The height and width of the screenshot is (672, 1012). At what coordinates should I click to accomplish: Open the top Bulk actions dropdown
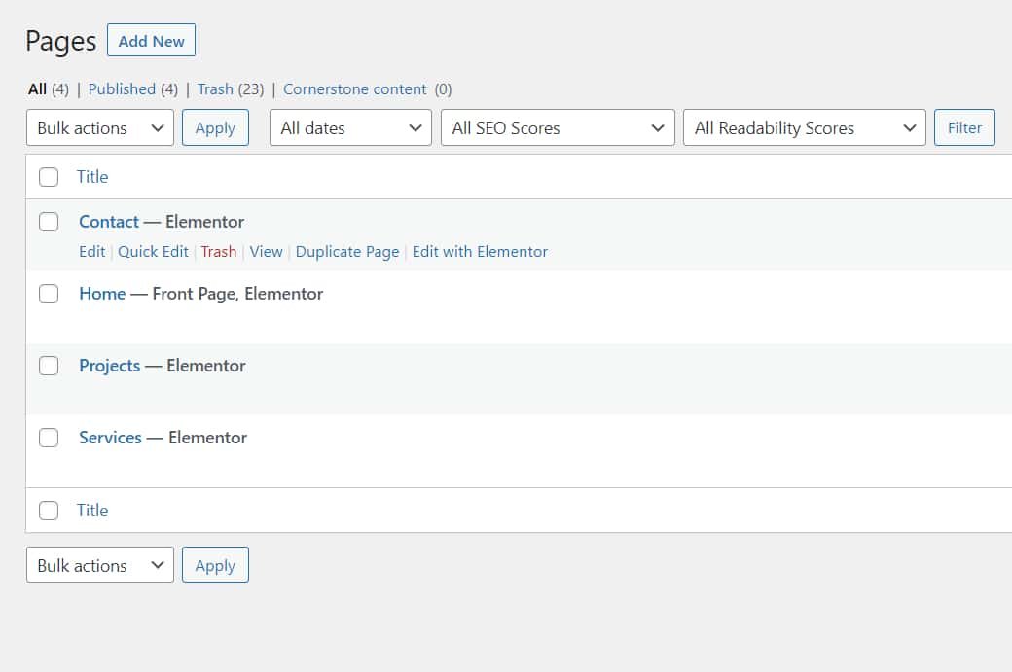(x=99, y=128)
